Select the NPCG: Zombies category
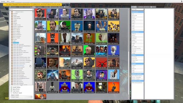This screenshot has width=183, height=103. (17, 38)
